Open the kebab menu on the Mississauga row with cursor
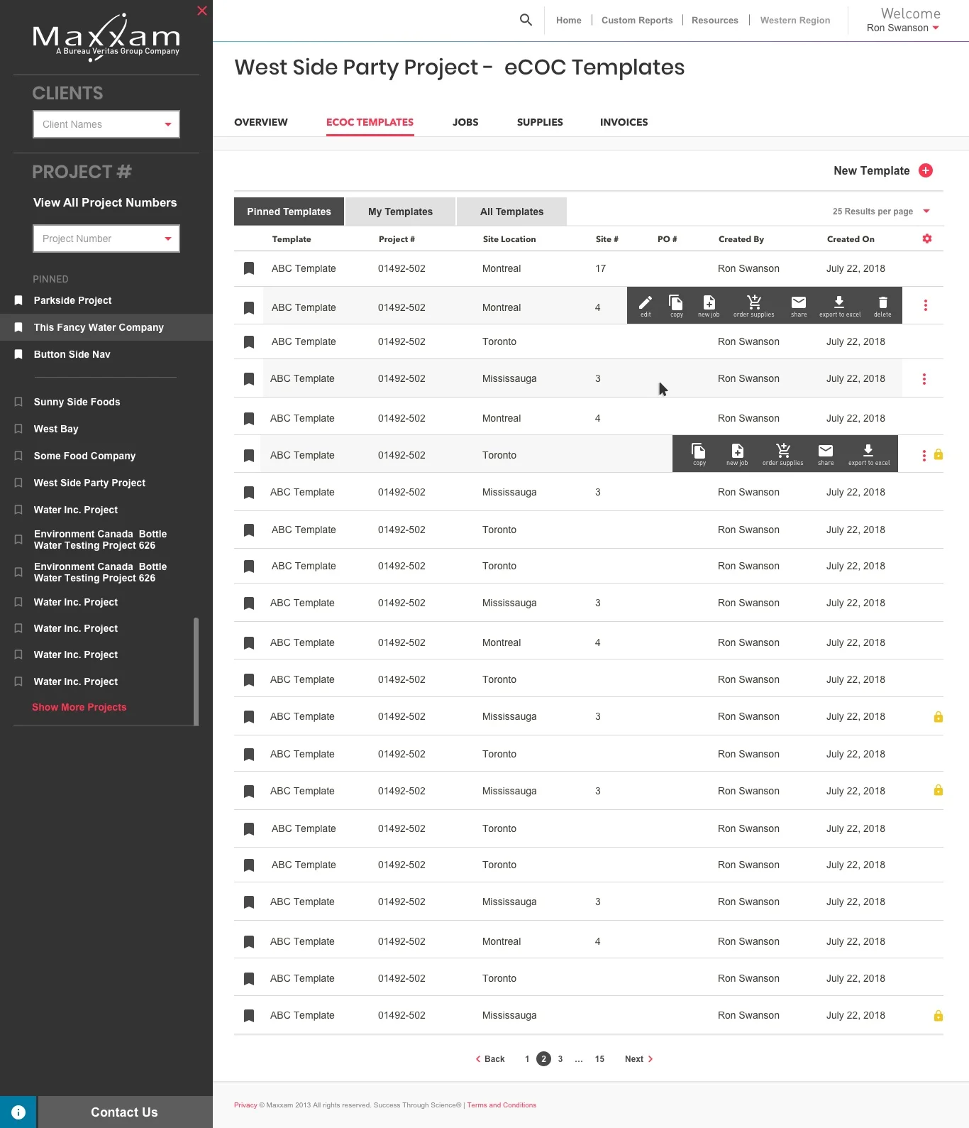 click(x=924, y=379)
